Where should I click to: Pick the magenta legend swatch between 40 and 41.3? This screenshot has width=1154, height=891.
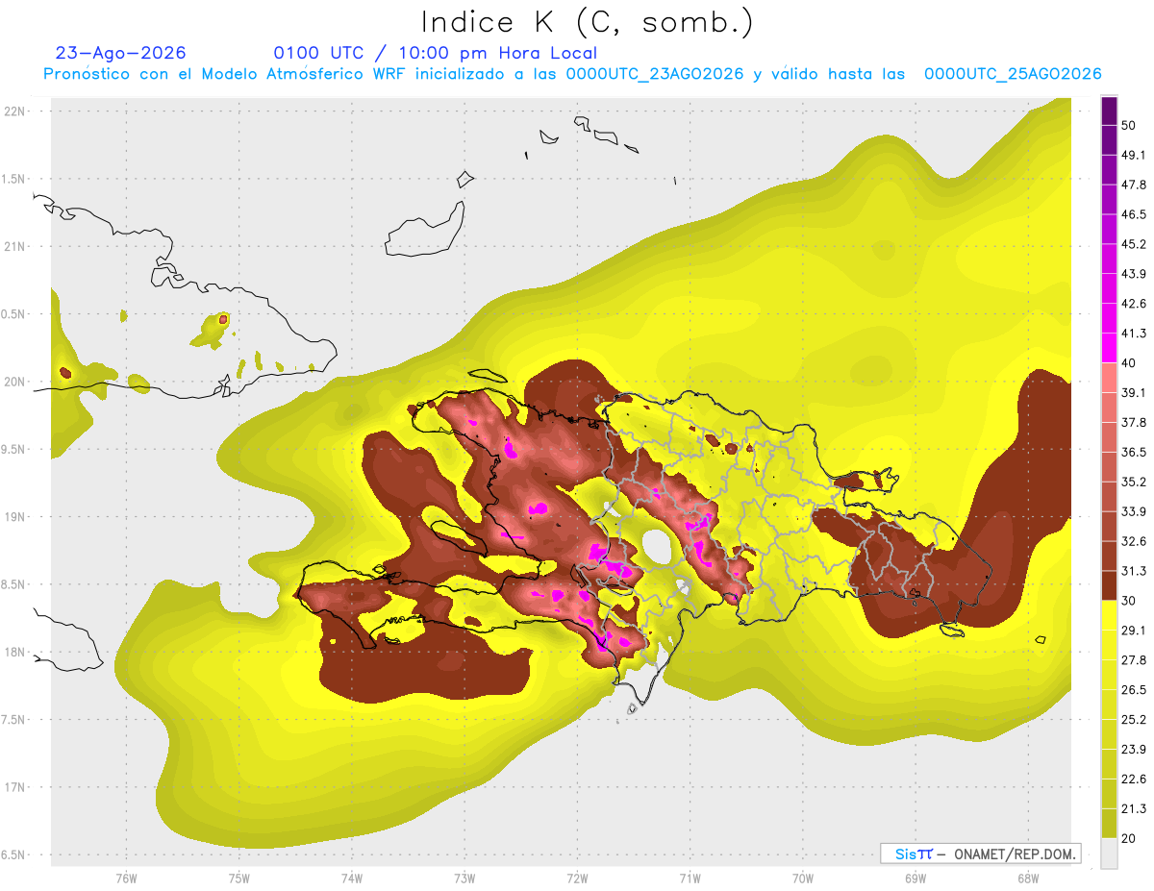[x=1109, y=348]
